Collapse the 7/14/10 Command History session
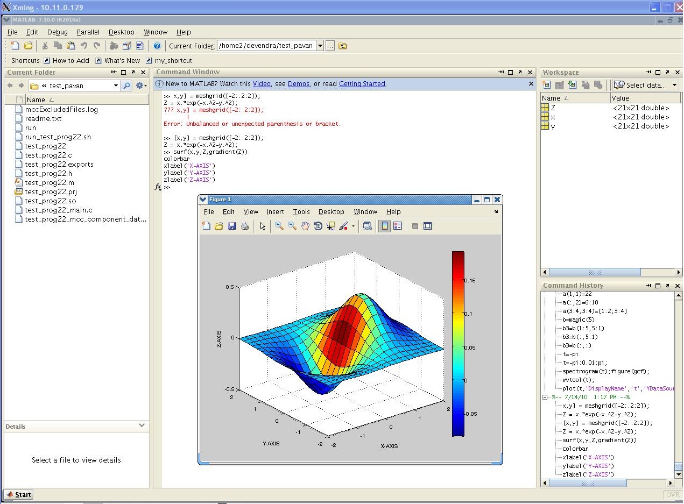This screenshot has height=504, width=684. (545, 397)
